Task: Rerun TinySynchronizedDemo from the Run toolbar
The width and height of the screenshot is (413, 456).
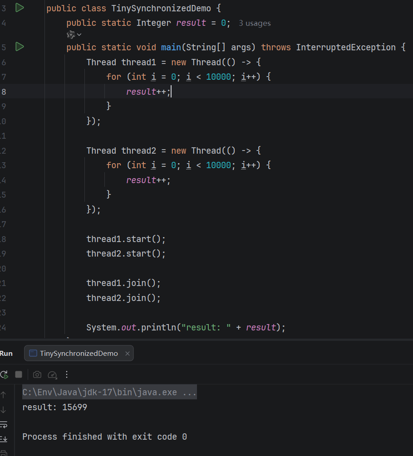Action: pos(4,374)
